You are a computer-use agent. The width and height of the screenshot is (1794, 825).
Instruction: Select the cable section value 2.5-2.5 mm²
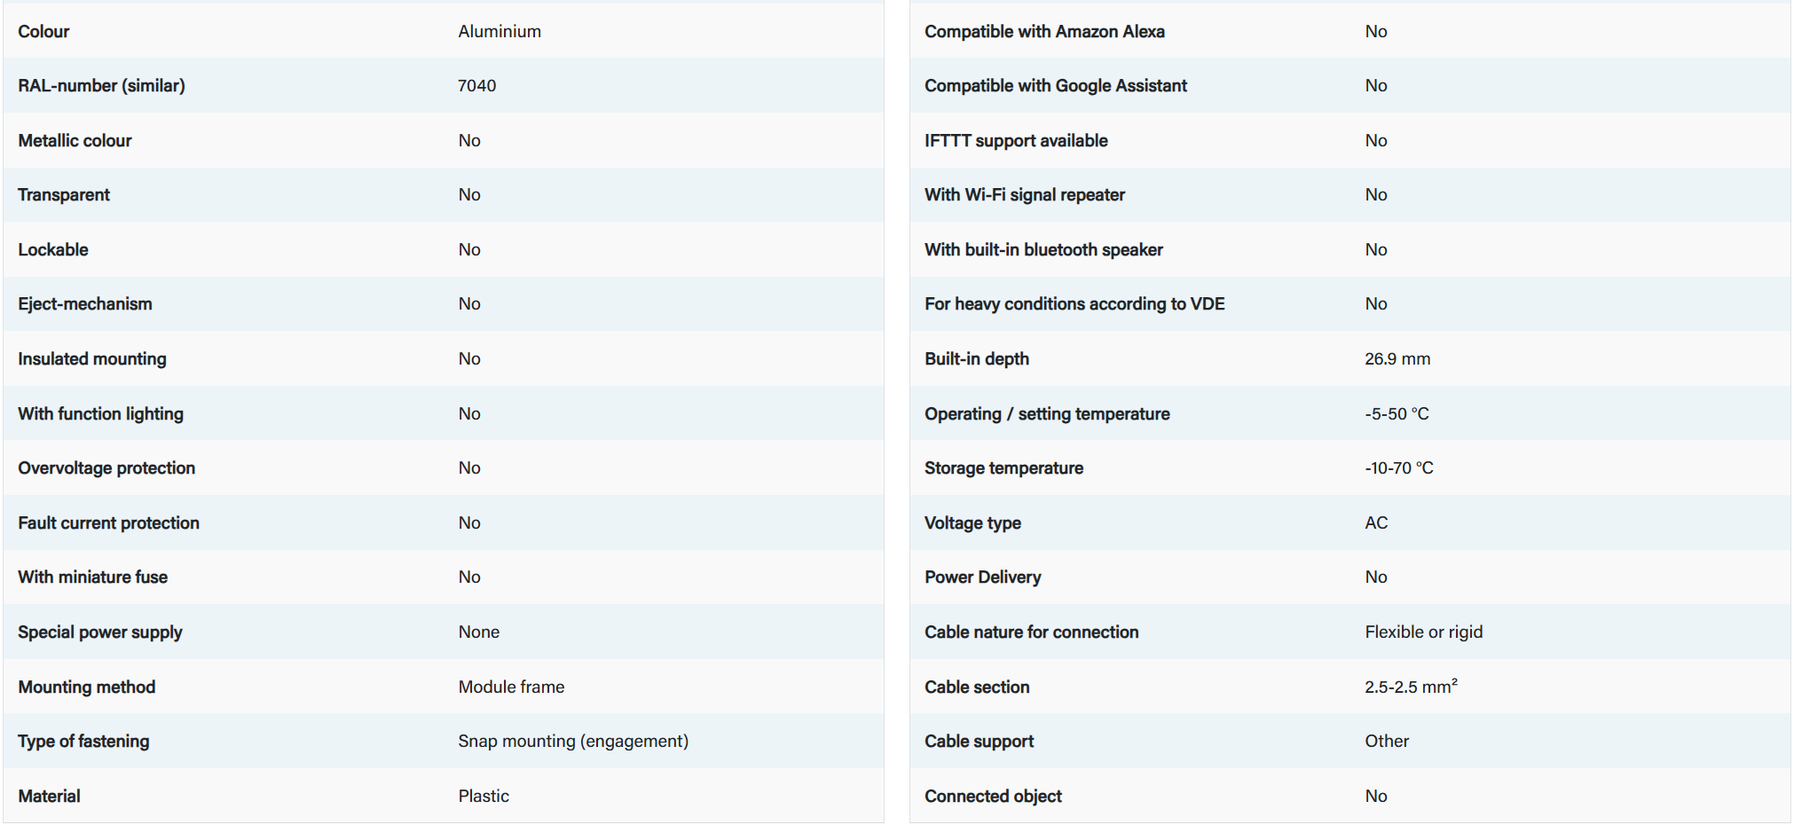(x=1410, y=687)
